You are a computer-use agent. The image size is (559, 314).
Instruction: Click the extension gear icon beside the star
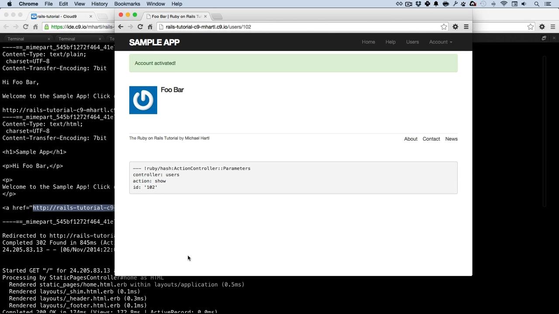pos(455,27)
